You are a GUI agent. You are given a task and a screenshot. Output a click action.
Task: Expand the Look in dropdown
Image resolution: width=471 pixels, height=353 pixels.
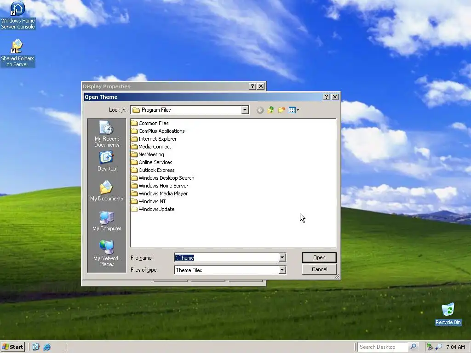click(x=245, y=110)
